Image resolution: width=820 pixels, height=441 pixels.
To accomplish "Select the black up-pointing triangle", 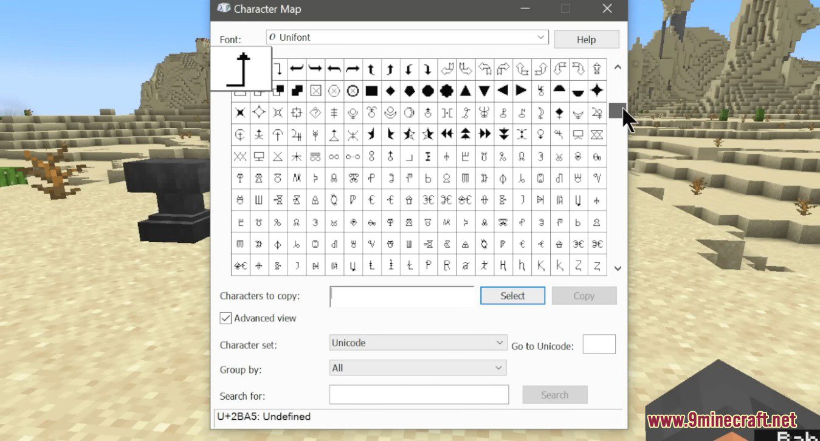I will [x=466, y=91].
